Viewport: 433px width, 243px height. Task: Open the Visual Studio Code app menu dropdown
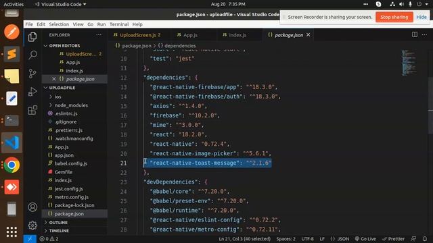[x=60, y=4]
